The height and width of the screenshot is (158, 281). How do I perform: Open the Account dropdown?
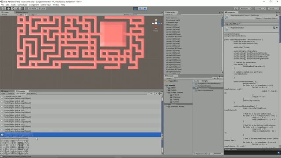click(245, 8)
